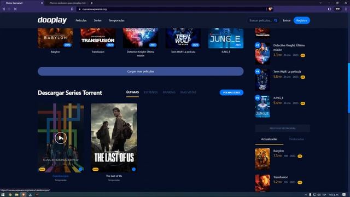
Task: Click the search magnifier icon
Action: tap(276, 20)
